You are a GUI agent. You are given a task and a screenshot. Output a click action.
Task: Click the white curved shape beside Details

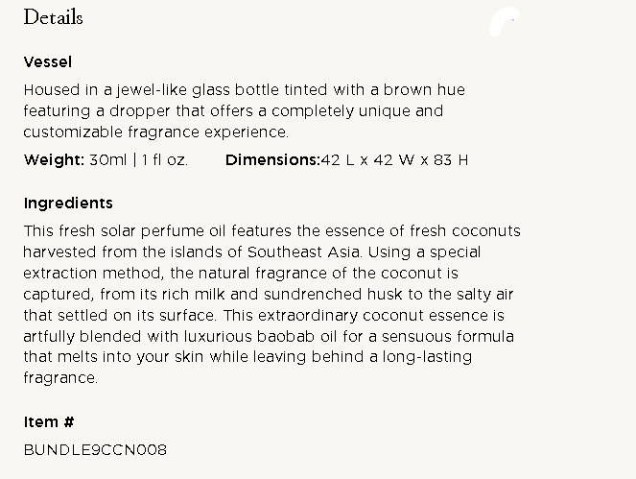pyautogui.click(x=504, y=23)
